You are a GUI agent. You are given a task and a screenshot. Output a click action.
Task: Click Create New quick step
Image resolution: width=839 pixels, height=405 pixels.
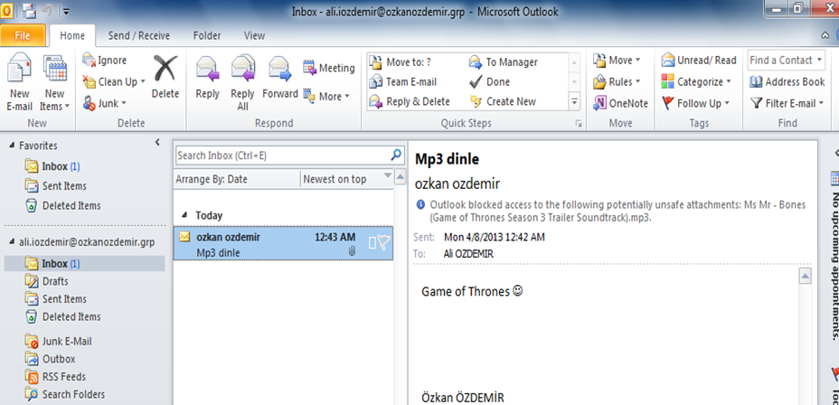(503, 101)
